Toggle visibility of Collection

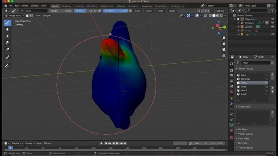(272, 19)
